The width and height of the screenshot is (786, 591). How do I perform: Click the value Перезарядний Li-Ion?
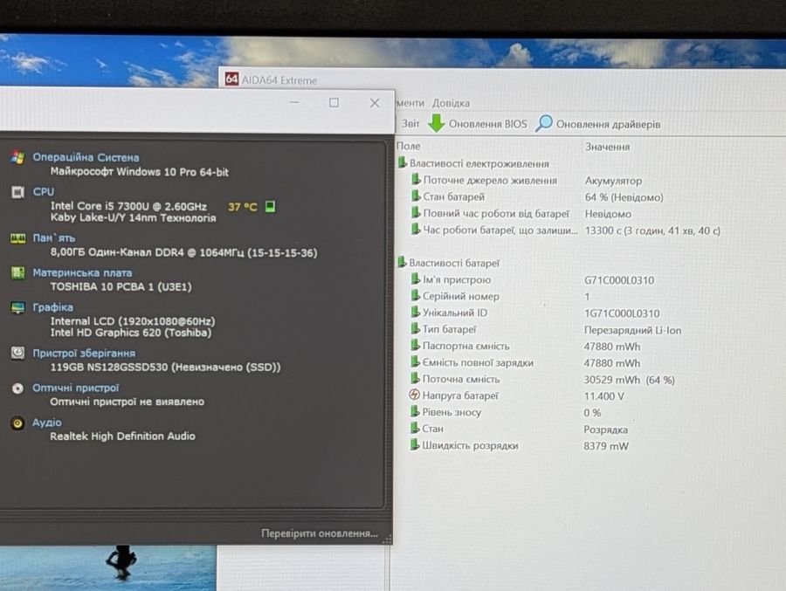point(632,330)
